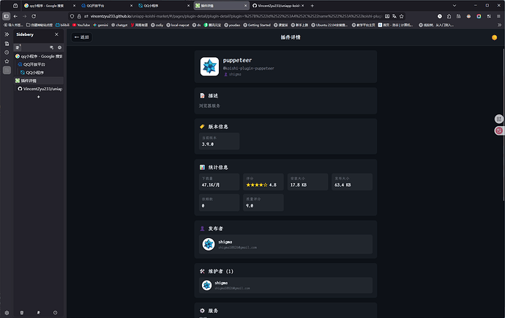This screenshot has height=318, width=505.
Task: Reload the page with the refresh icon
Action: coord(34,15)
